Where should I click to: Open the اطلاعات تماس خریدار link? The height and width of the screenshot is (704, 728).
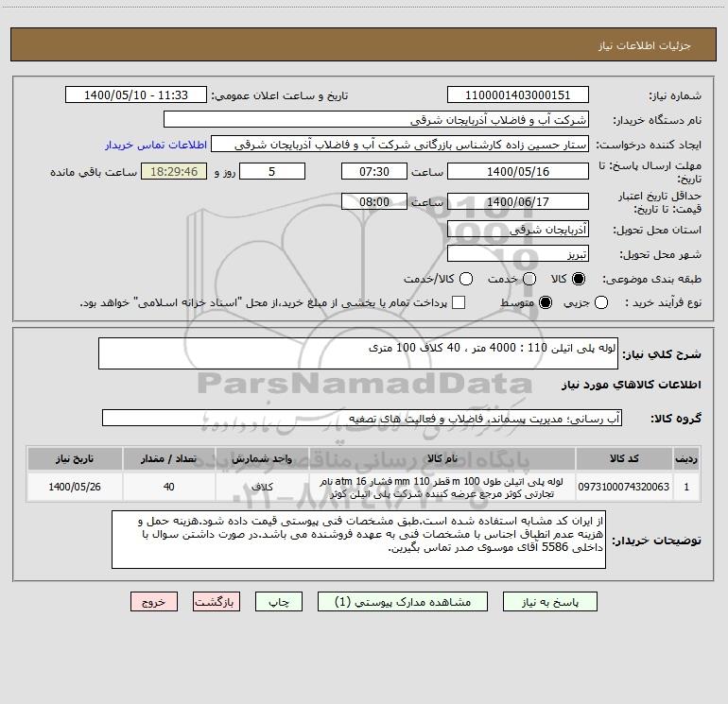pyautogui.click(x=156, y=145)
